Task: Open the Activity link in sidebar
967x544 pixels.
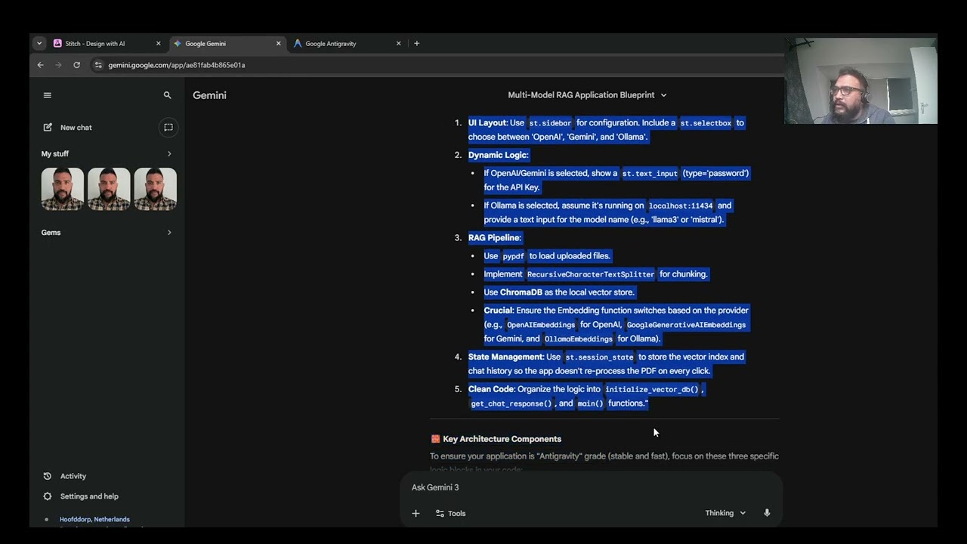Action: coord(73,476)
